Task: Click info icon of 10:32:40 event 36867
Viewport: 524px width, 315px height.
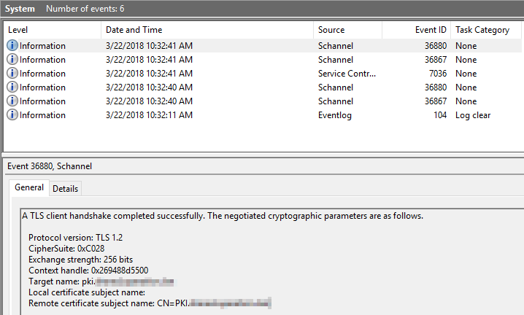Action: pos(12,101)
